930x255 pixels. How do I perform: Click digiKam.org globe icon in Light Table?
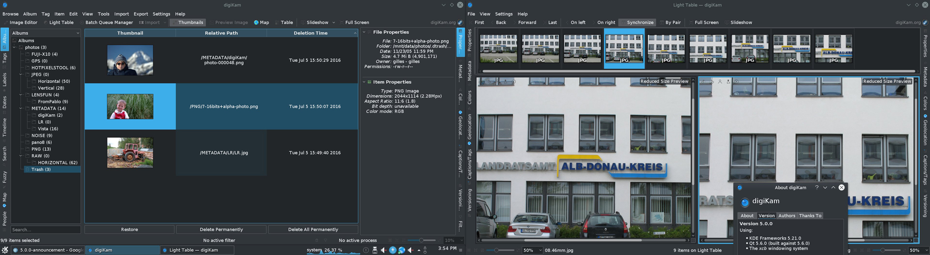pos(925,22)
